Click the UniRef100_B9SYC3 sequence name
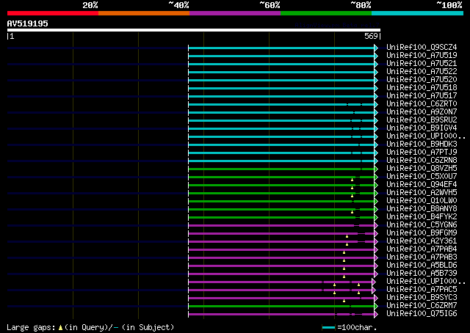 (422, 298)
